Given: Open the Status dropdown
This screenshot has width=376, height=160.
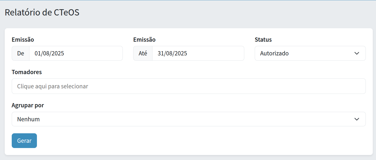Looking at the screenshot, I should pos(310,53).
